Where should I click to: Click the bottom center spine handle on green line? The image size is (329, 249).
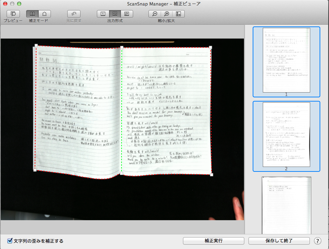(x=122, y=174)
